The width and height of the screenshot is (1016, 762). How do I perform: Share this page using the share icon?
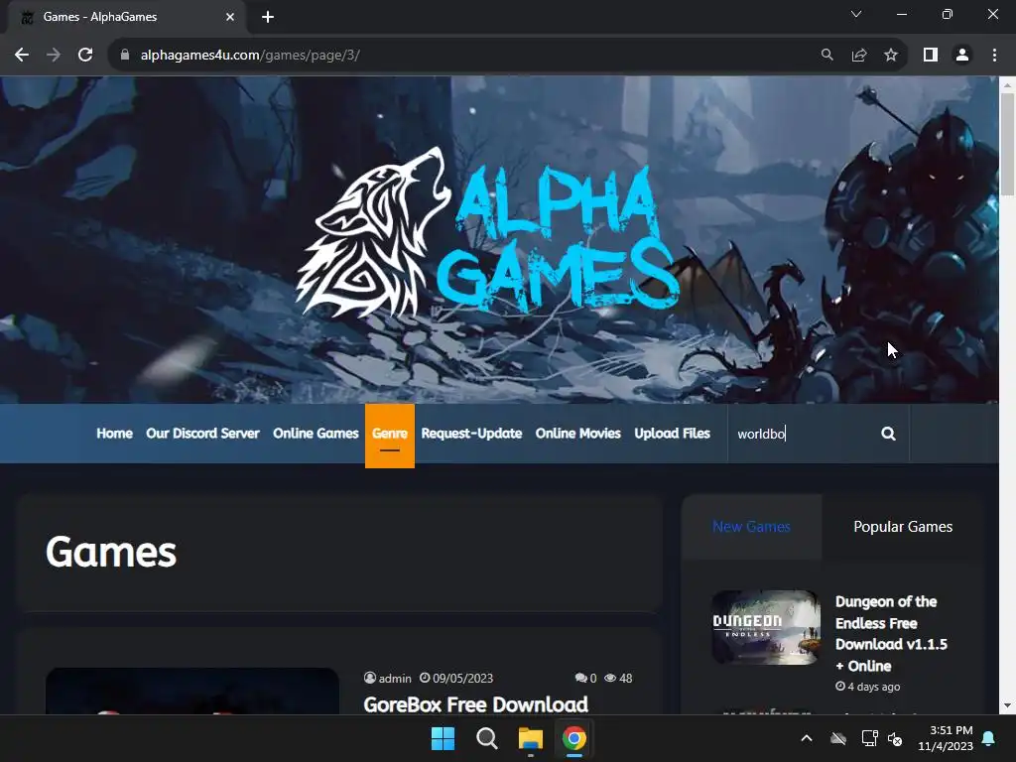859,56
